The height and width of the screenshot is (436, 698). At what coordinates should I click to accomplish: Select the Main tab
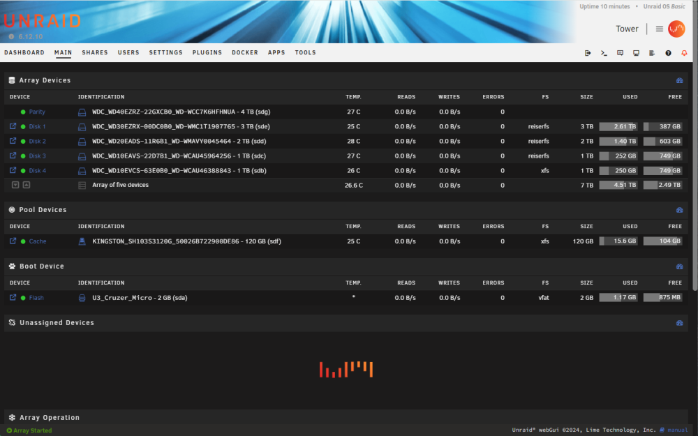64,52
